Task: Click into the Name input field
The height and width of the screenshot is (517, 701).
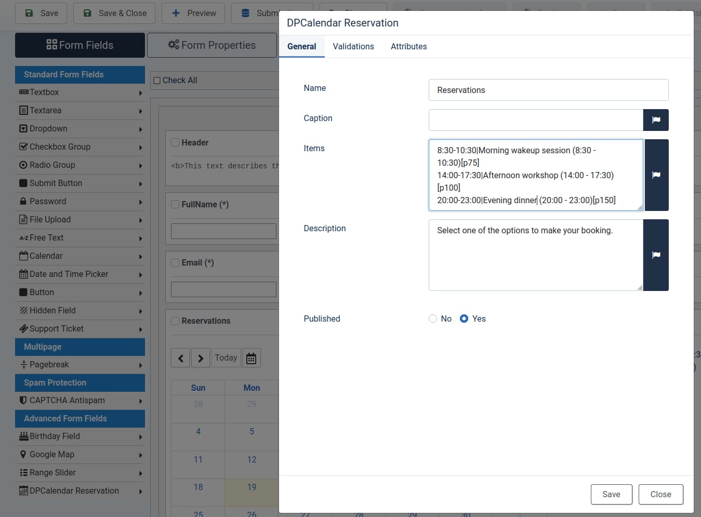Action: click(x=548, y=90)
